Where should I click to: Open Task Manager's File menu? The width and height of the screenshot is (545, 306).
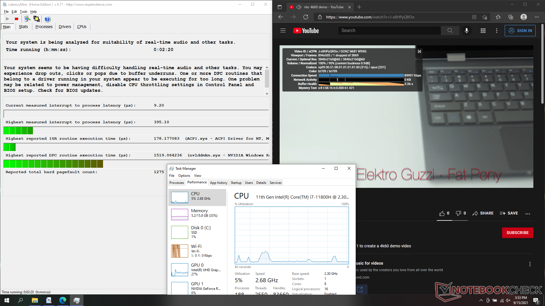(172, 176)
